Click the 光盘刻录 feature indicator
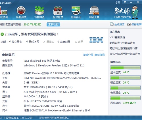142x120 pixels. [x=64, y=42]
